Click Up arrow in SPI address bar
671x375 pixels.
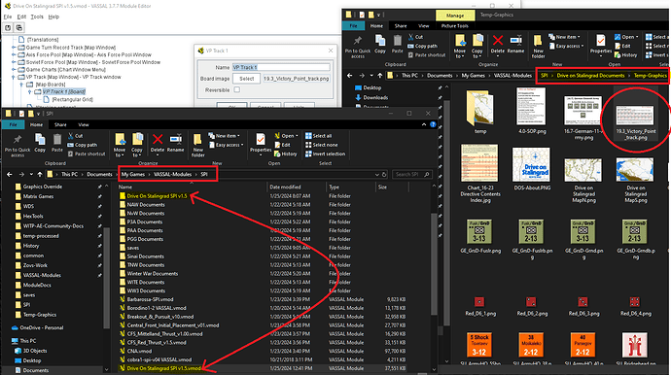click(40, 175)
